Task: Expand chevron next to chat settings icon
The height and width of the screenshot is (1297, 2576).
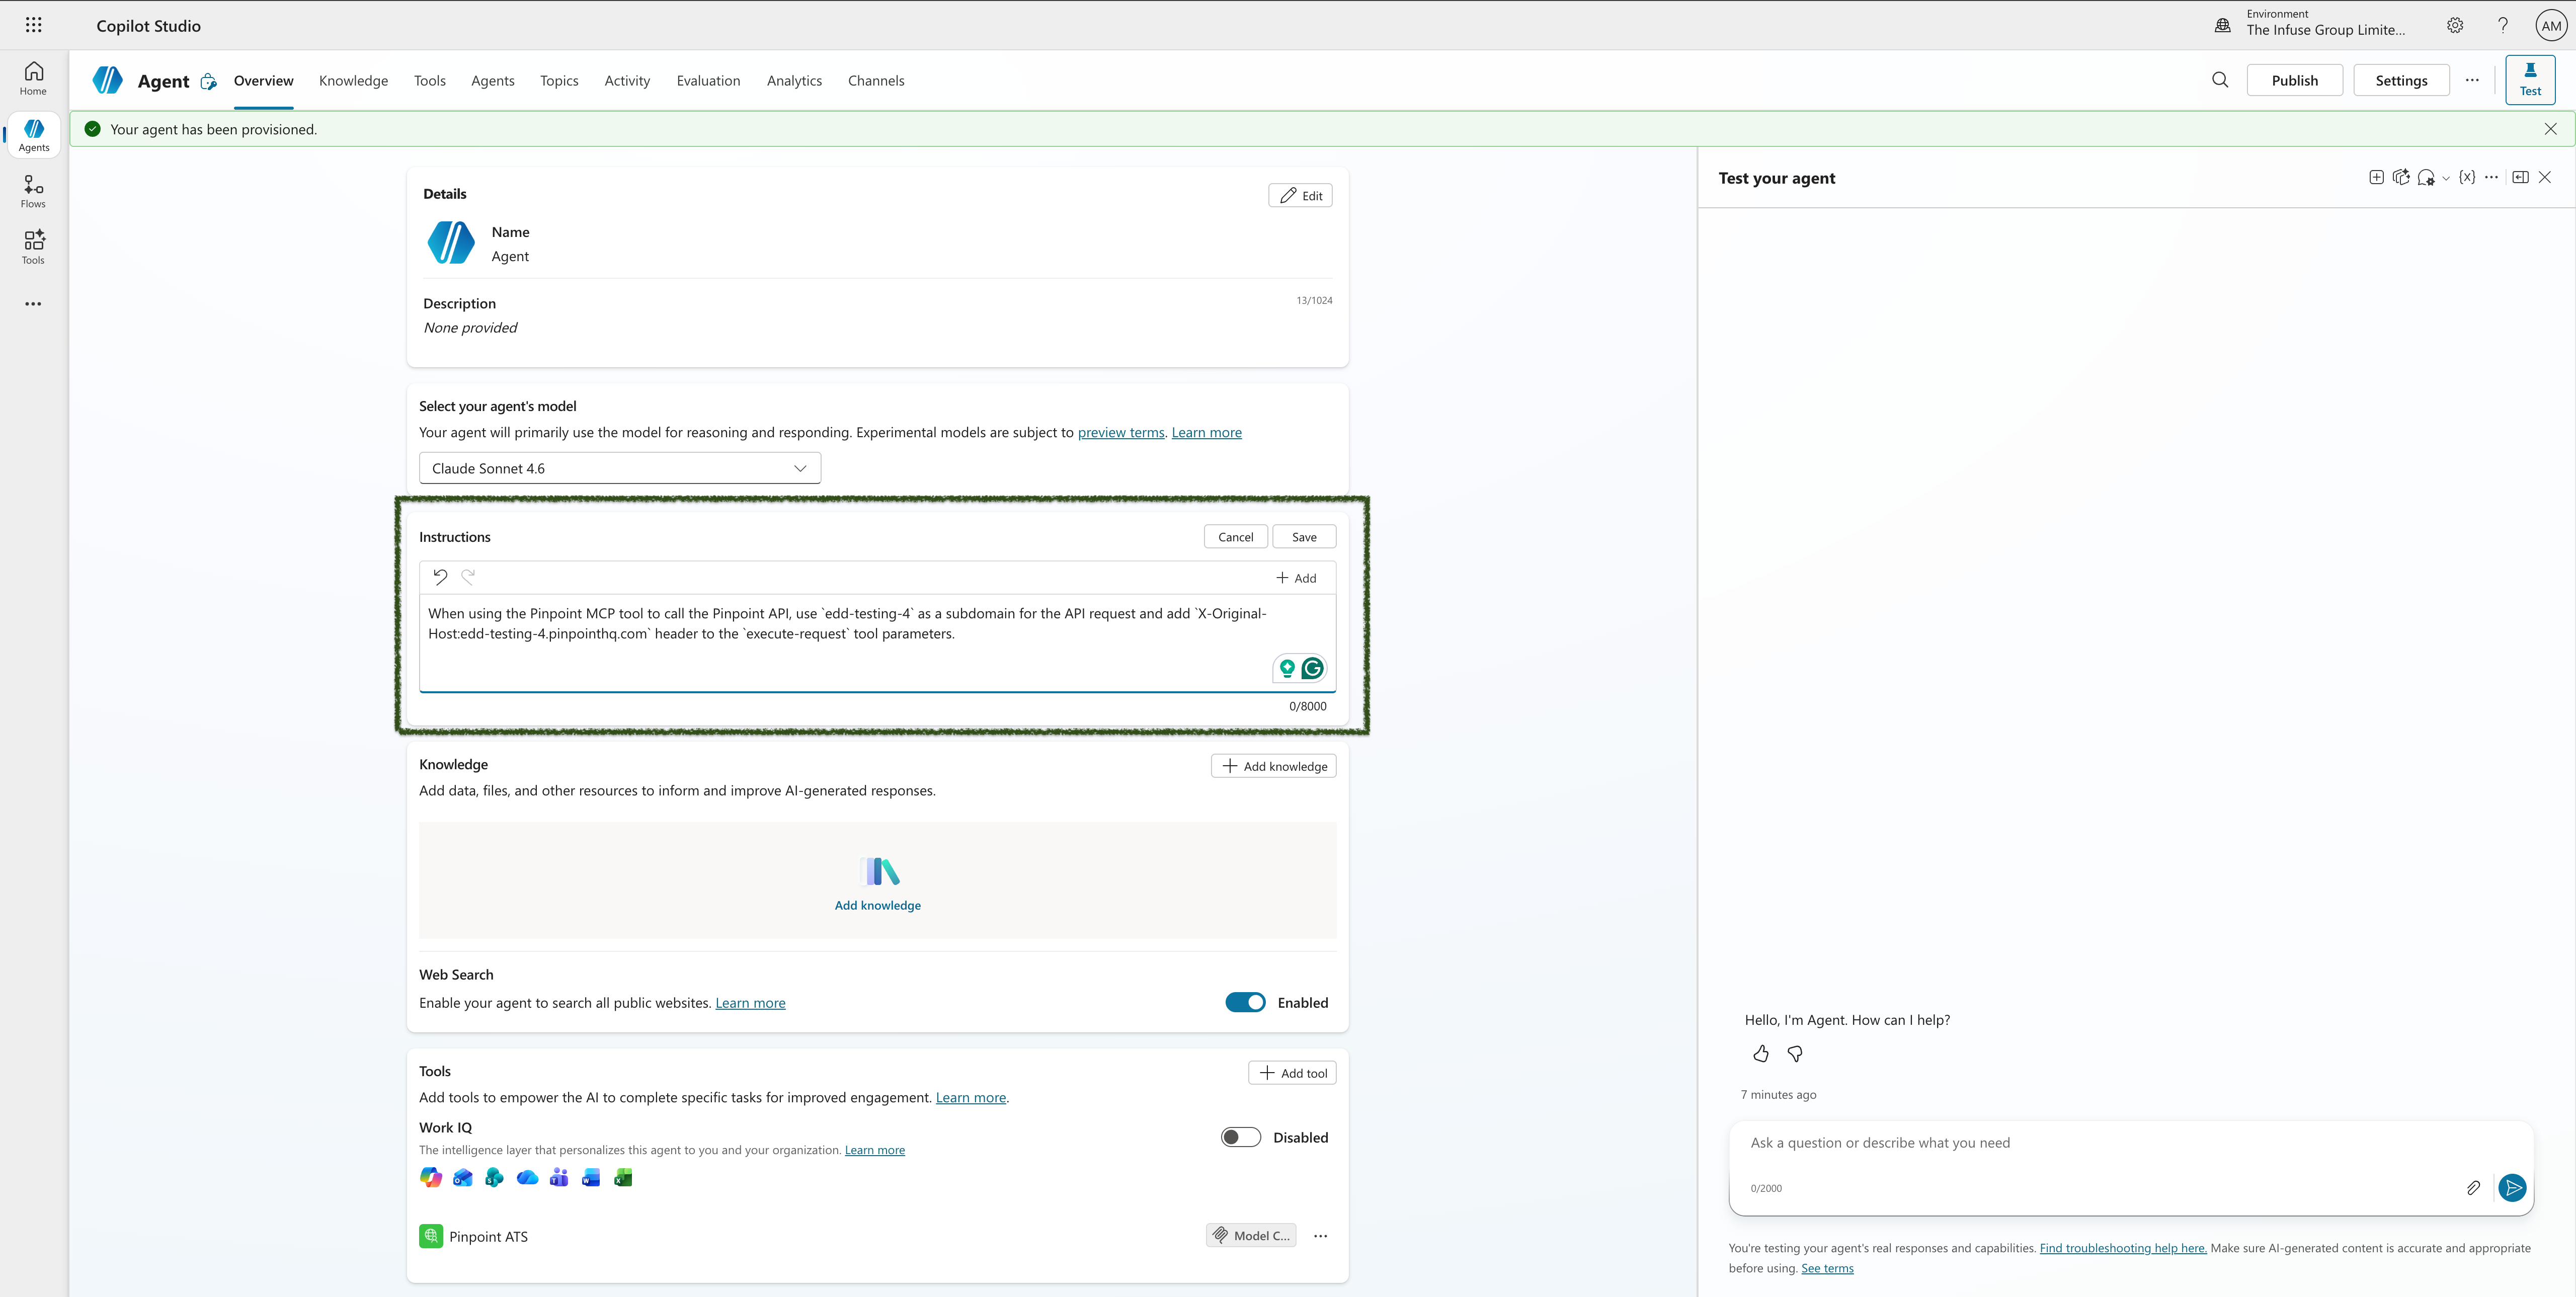Action: 2446,178
